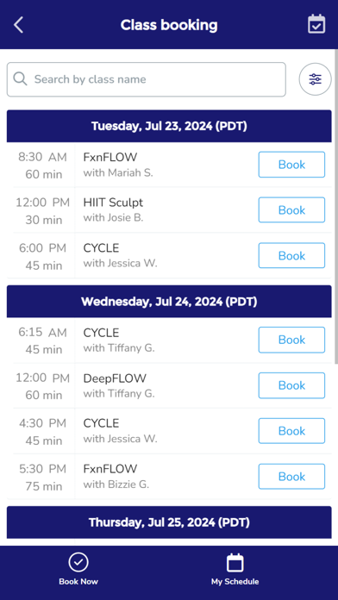Open the filter sliders icon
The width and height of the screenshot is (338, 600).
tap(315, 79)
